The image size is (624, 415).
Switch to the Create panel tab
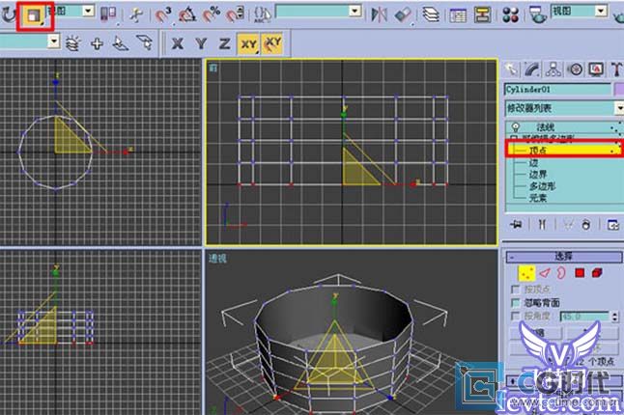[x=511, y=69]
